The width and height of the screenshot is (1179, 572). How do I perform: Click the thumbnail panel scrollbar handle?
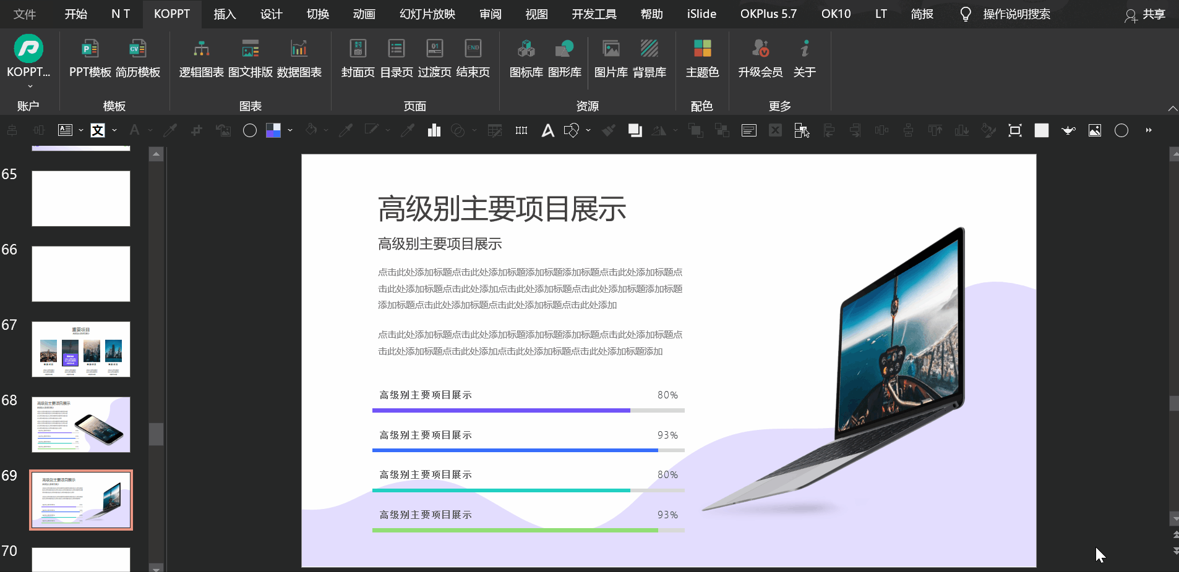156,434
